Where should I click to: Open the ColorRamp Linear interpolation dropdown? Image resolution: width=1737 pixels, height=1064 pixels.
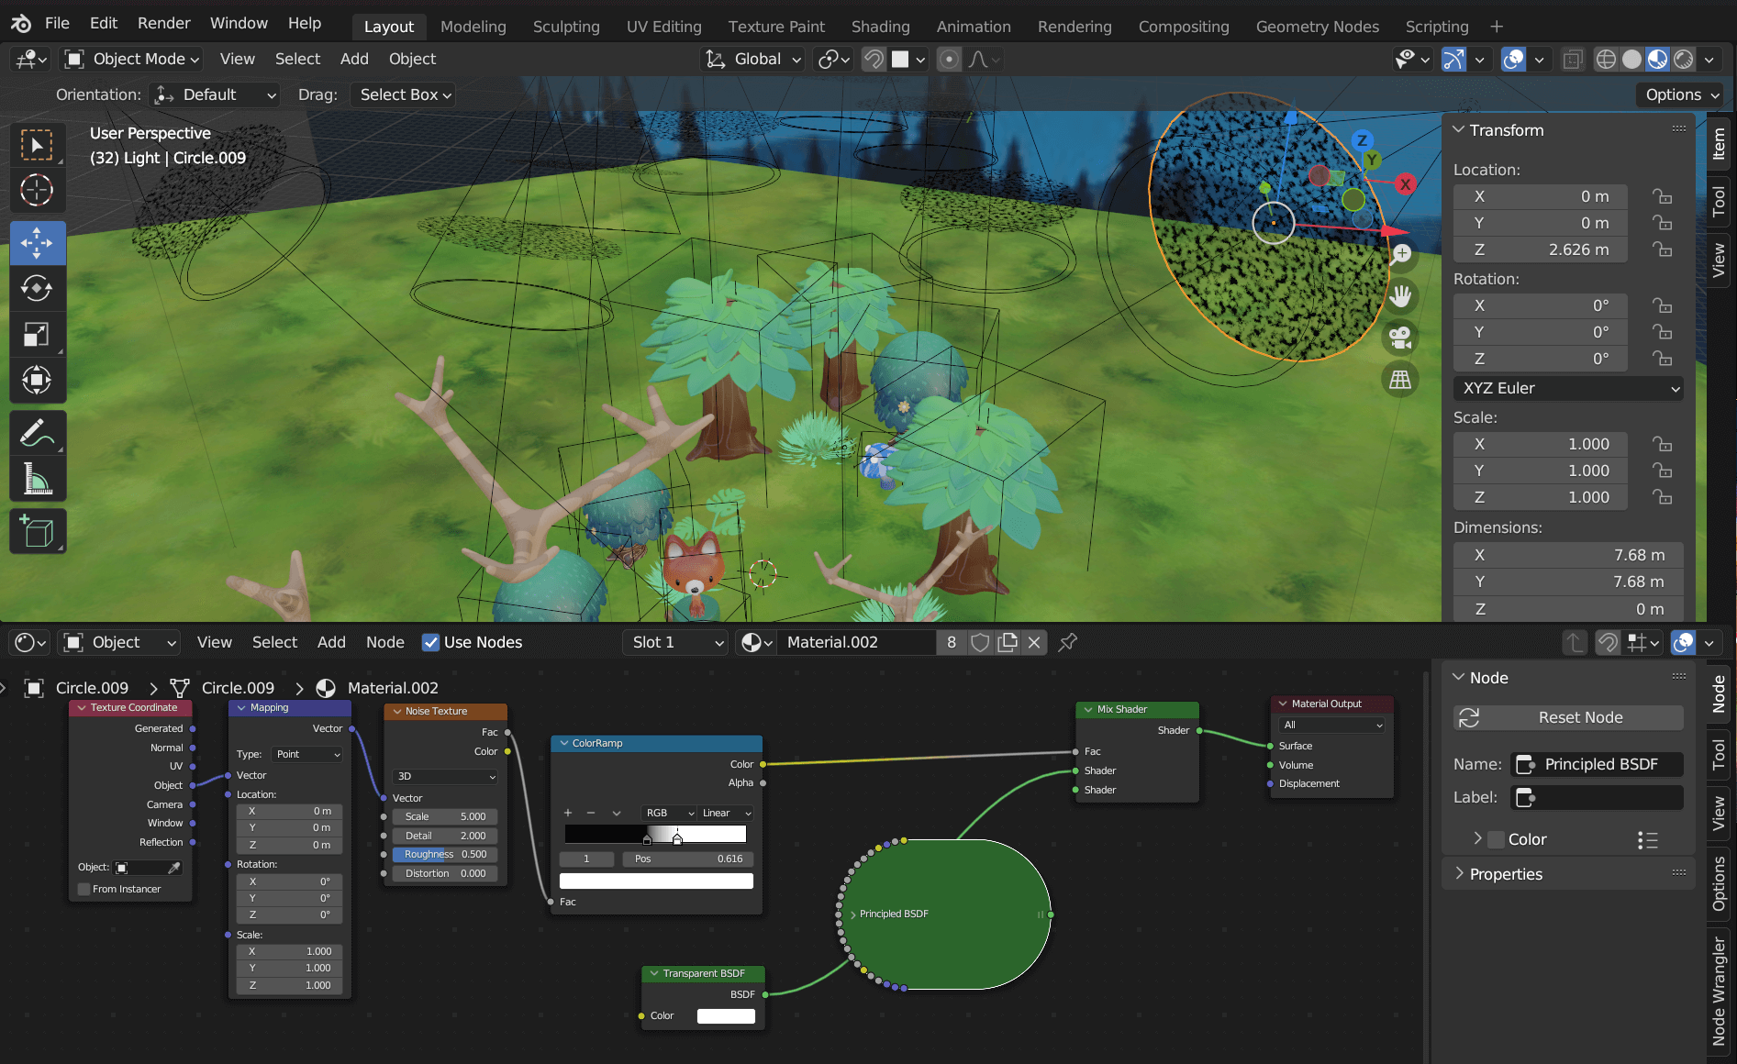point(726,813)
